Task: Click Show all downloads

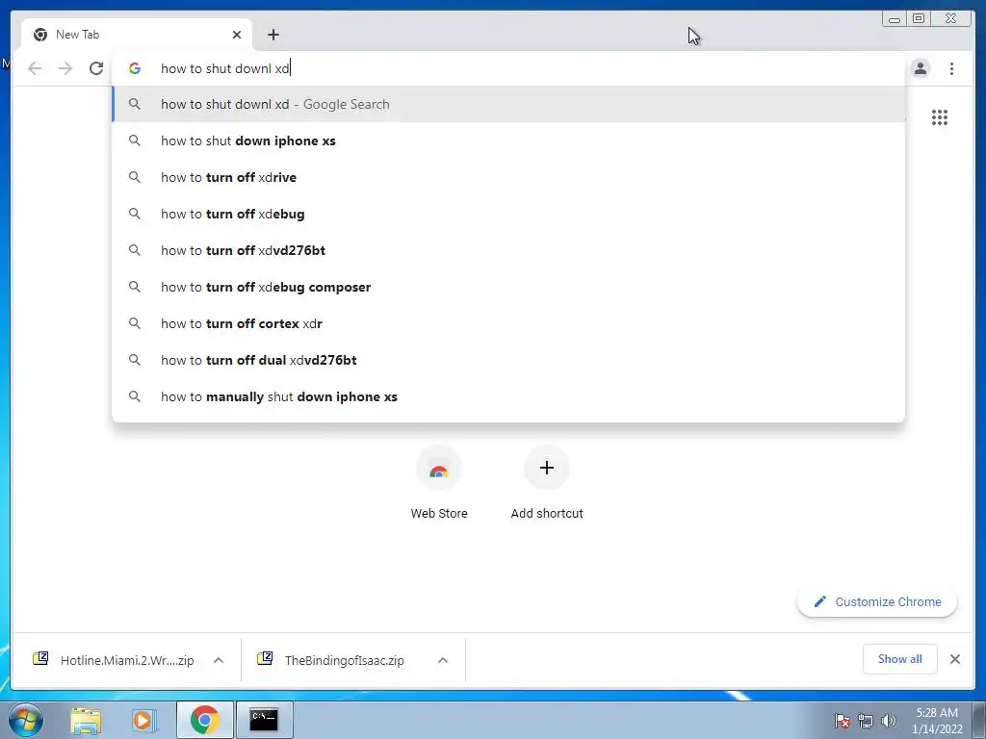Action: [900, 658]
